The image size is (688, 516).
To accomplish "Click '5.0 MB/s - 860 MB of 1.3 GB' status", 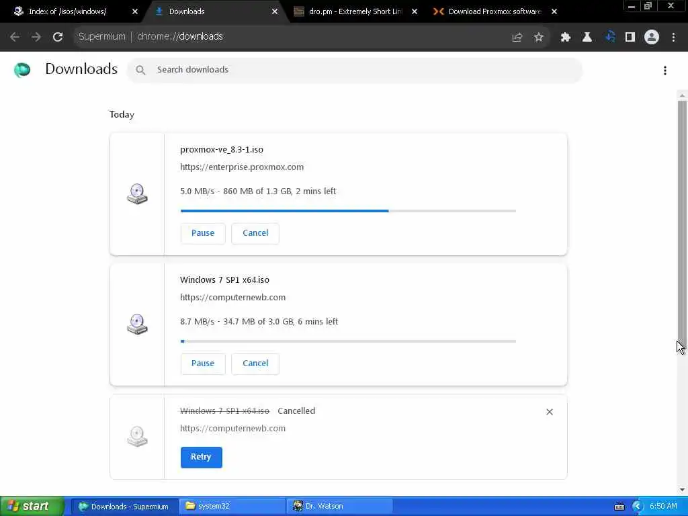I will coord(258,191).
